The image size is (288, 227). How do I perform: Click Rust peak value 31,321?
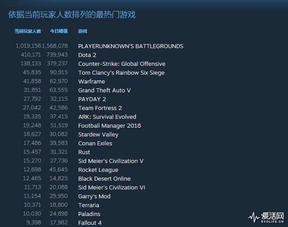pos(59,151)
